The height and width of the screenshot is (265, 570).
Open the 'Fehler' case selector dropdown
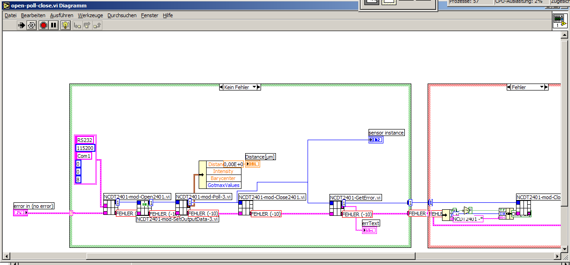click(542, 87)
